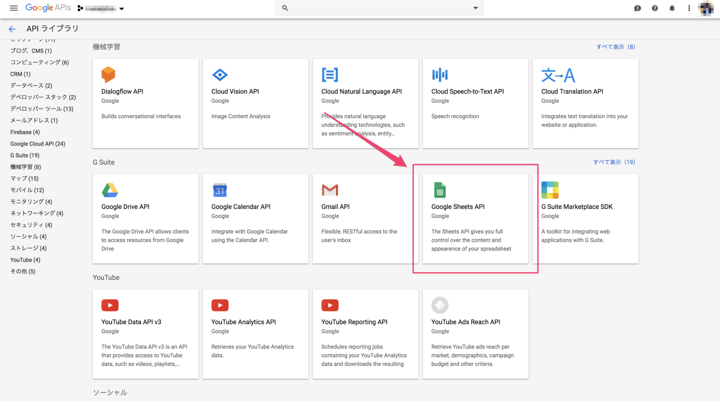Click the Google Drive triangle icon
Screen dimensions: 720x406
click(x=110, y=190)
